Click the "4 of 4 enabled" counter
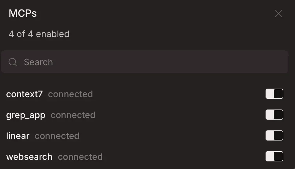Image resolution: width=295 pixels, height=169 pixels. point(39,34)
